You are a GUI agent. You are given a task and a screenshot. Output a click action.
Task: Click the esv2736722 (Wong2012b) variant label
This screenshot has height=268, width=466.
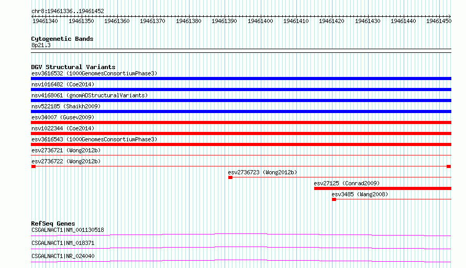[x=66, y=161]
